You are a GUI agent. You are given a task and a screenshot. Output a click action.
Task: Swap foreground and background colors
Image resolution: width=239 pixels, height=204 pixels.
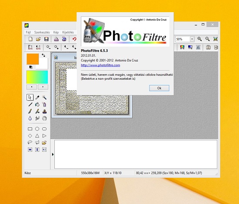point(43,55)
